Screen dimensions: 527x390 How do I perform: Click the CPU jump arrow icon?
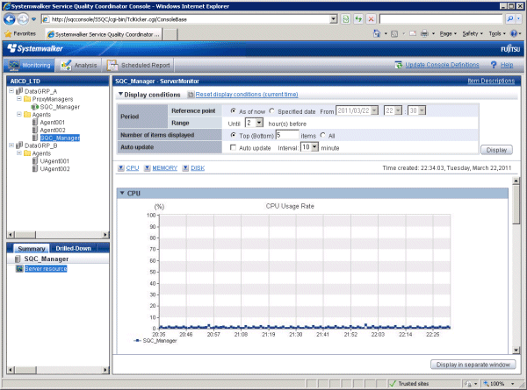click(x=121, y=168)
